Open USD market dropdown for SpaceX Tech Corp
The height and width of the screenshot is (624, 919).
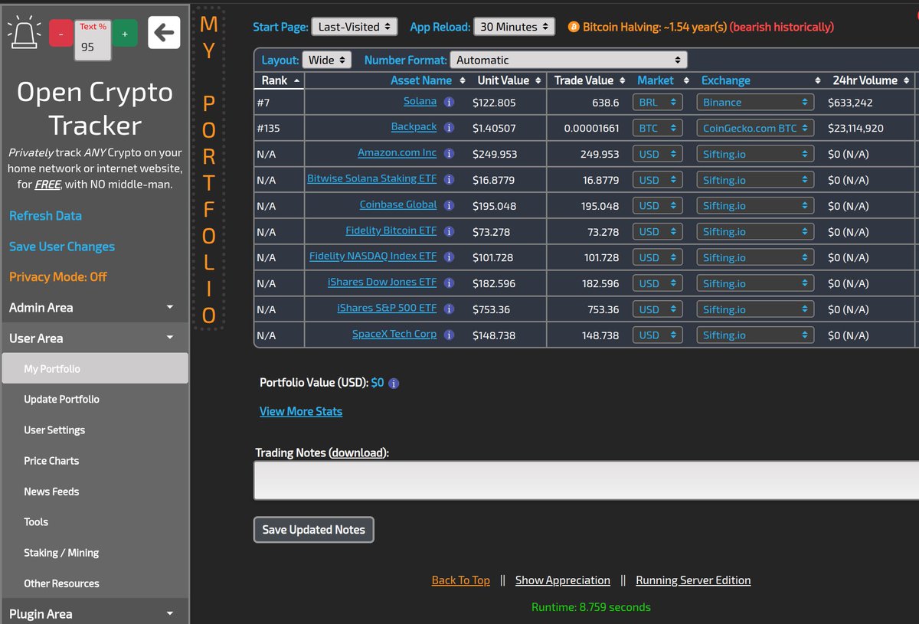pyautogui.click(x=658, y=335)
